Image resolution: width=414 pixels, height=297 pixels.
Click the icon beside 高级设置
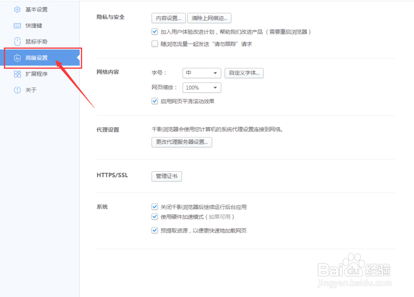[17, 58]
